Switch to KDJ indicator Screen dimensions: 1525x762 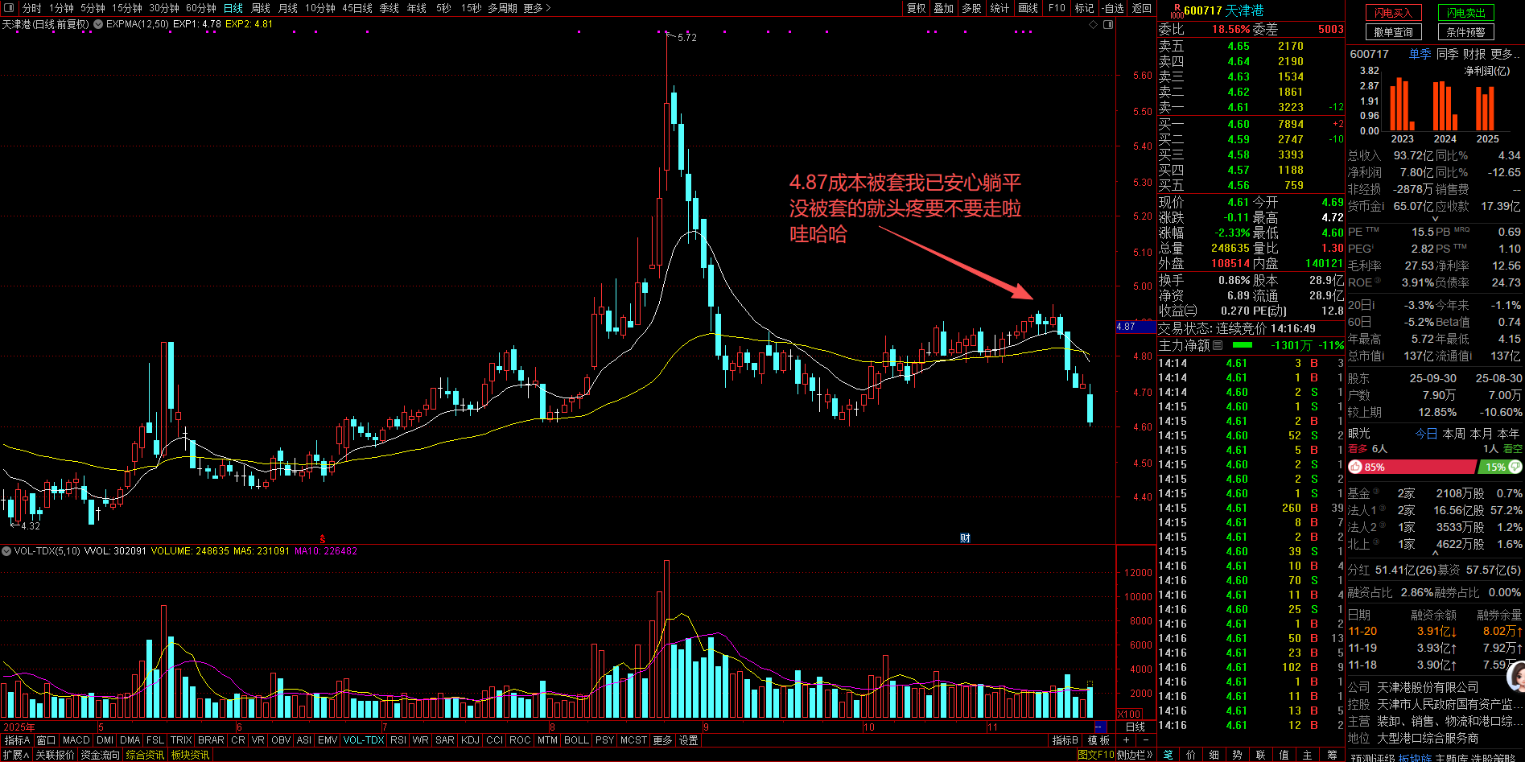pos(470,740)
